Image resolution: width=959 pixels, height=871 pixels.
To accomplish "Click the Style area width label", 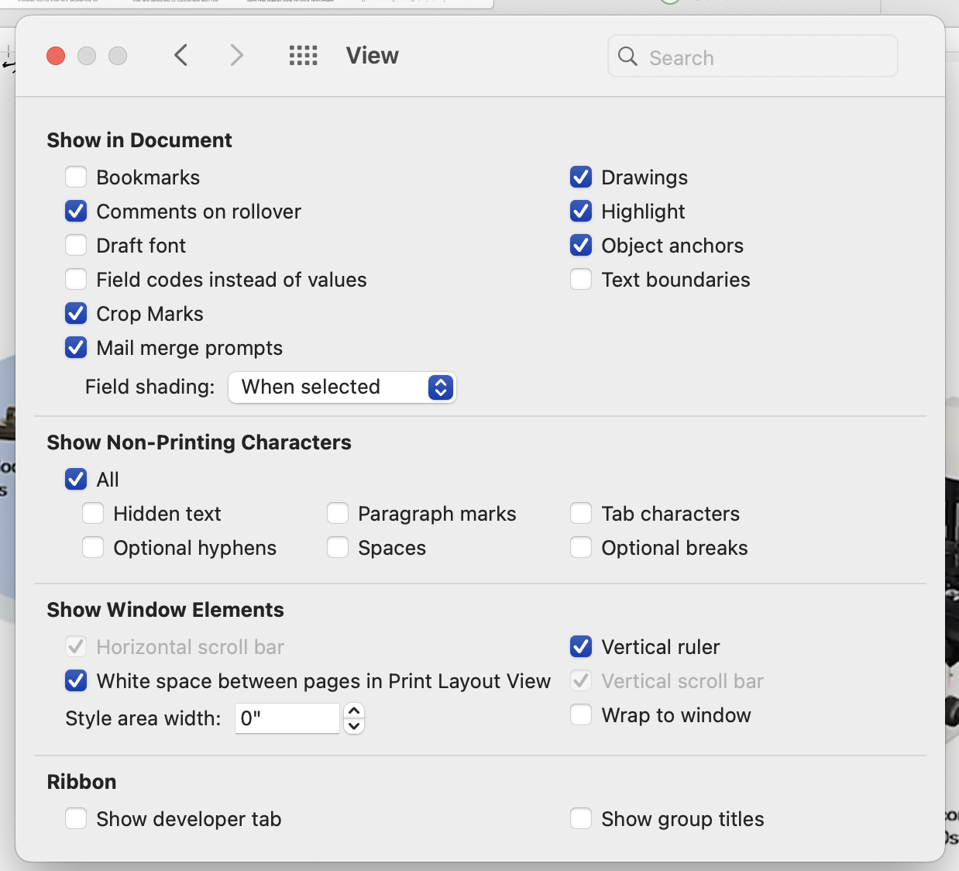I will pos(143,718).
